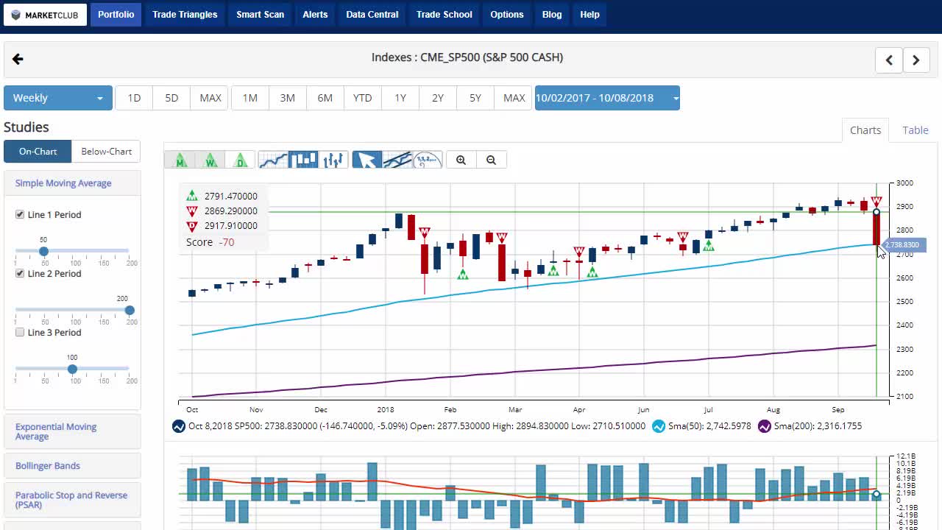942x530 pixels.
Task: Expand Exponential Moving Average study
Action: (72, 431)
